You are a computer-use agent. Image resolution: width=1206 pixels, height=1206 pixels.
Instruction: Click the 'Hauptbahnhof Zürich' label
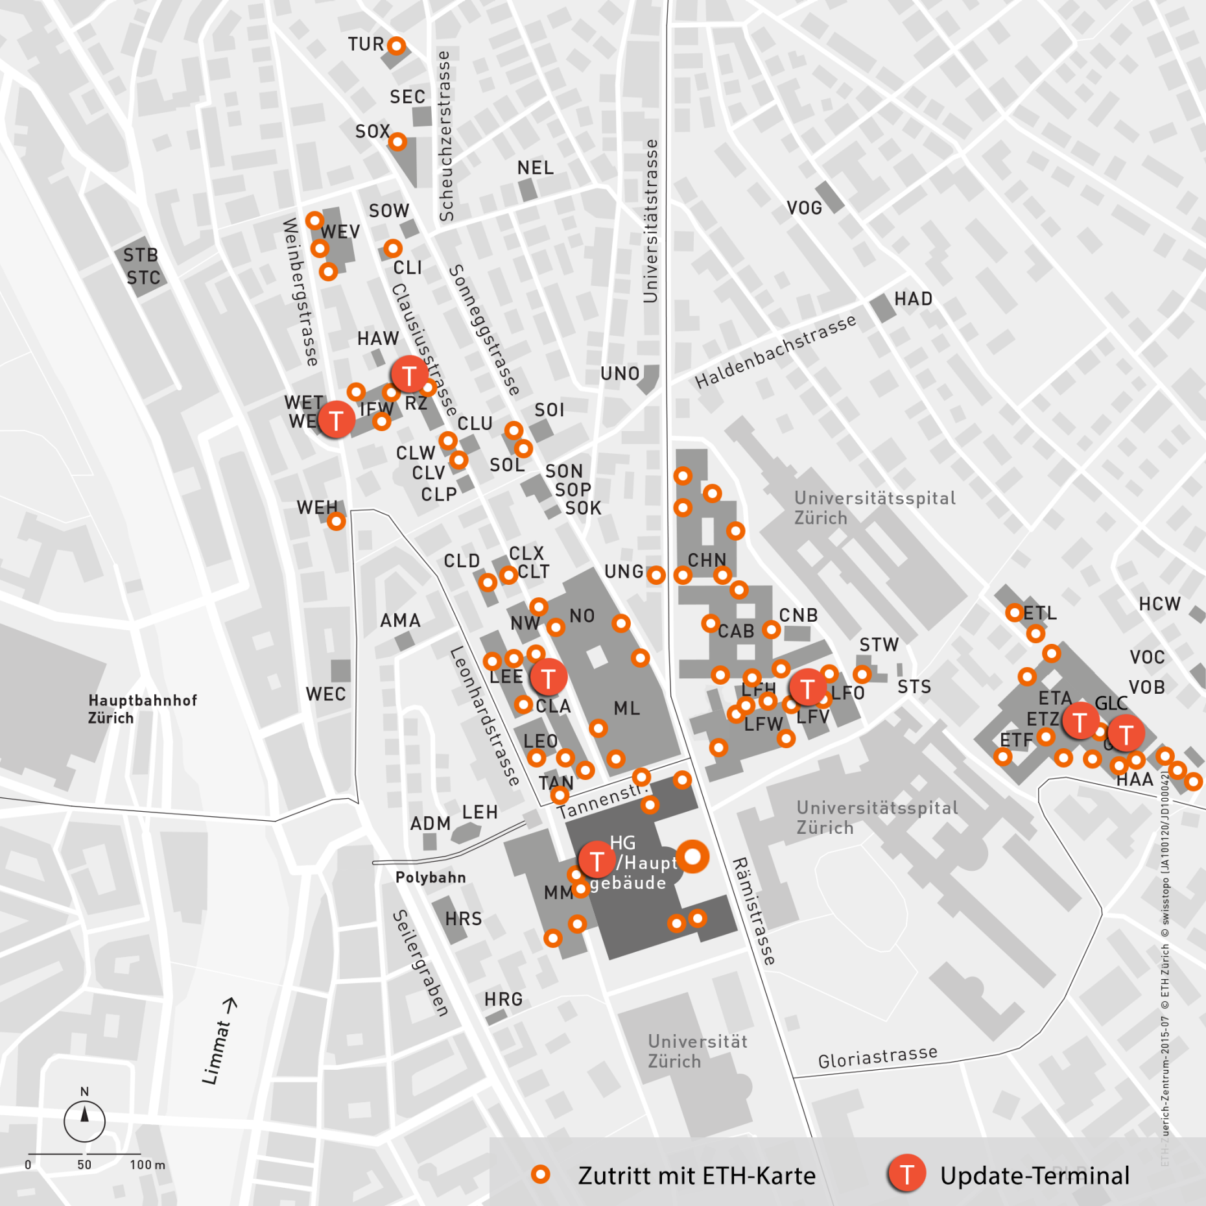click(142, 709)
